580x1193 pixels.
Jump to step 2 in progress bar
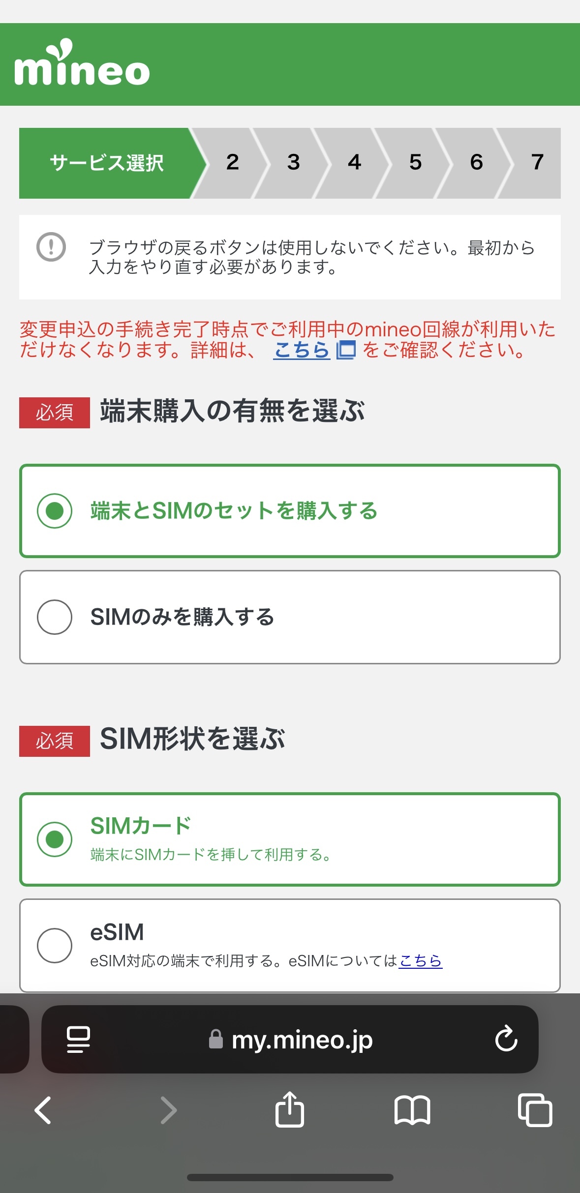233,163
